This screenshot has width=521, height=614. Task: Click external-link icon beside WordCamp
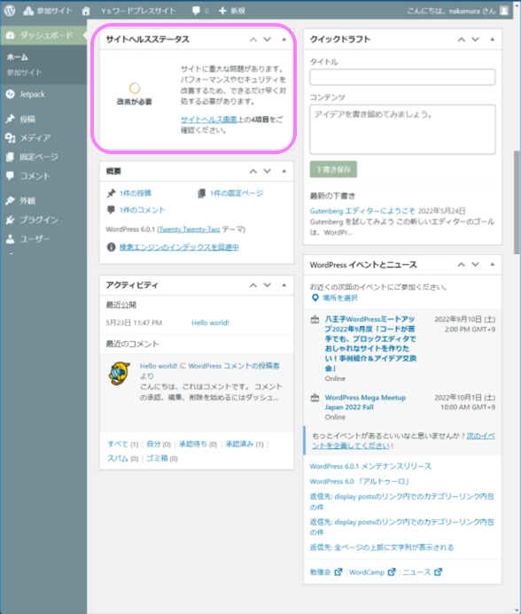click(x=392, y=572)
